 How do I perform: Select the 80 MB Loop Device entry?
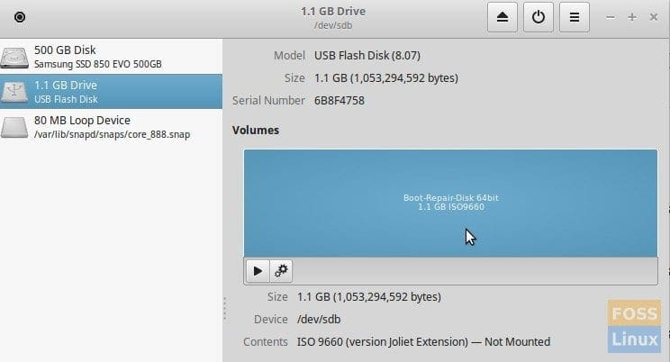[x=111, y=127]
